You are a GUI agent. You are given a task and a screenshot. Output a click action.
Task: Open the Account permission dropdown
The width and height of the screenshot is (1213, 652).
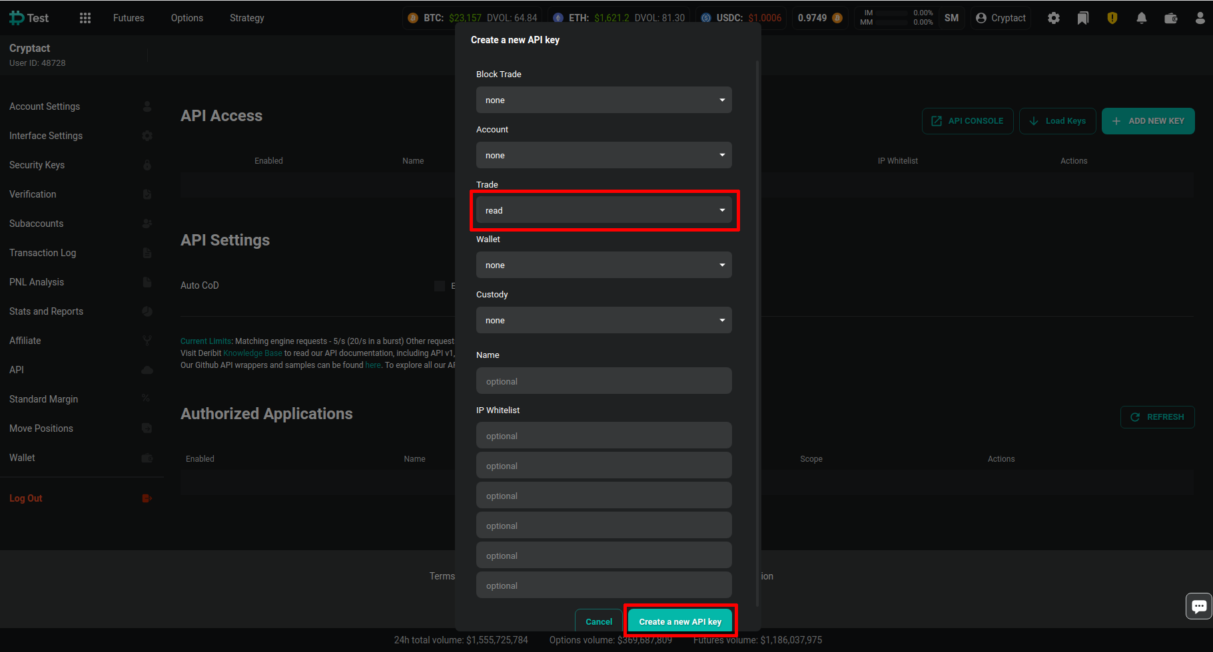point(604,155)
